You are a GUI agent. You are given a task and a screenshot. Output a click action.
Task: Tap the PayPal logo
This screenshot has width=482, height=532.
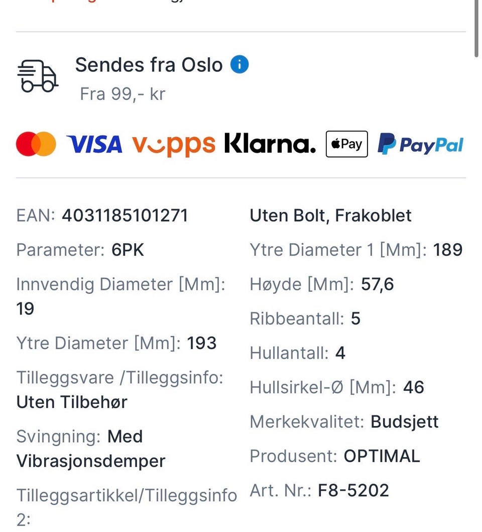click(421, 144)
